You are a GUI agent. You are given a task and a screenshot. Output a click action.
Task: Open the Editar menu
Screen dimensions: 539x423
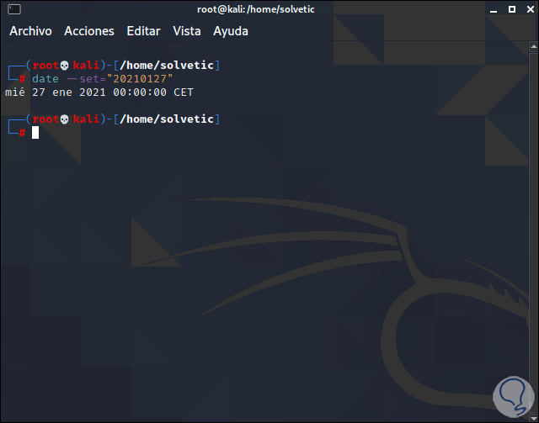pos(143,31)
